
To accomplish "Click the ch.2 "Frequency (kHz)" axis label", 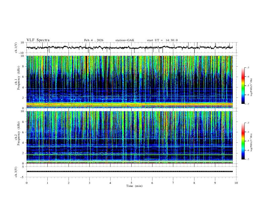I will [x=19, y=133].
